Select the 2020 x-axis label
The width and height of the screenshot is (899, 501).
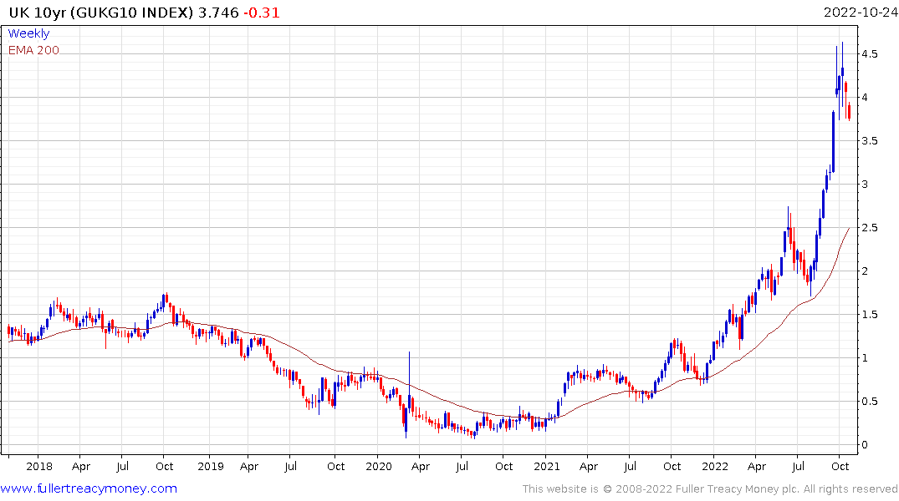pyautogui.click(x=378, y=467)
